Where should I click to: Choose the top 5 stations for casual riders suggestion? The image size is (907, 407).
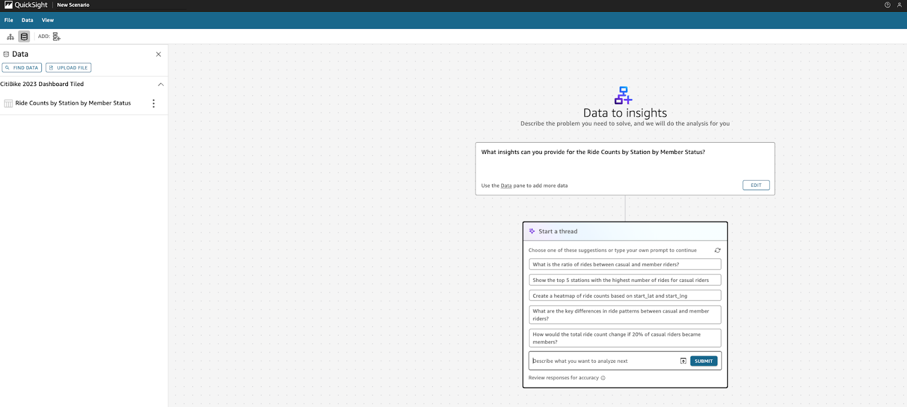coord(625,280)
